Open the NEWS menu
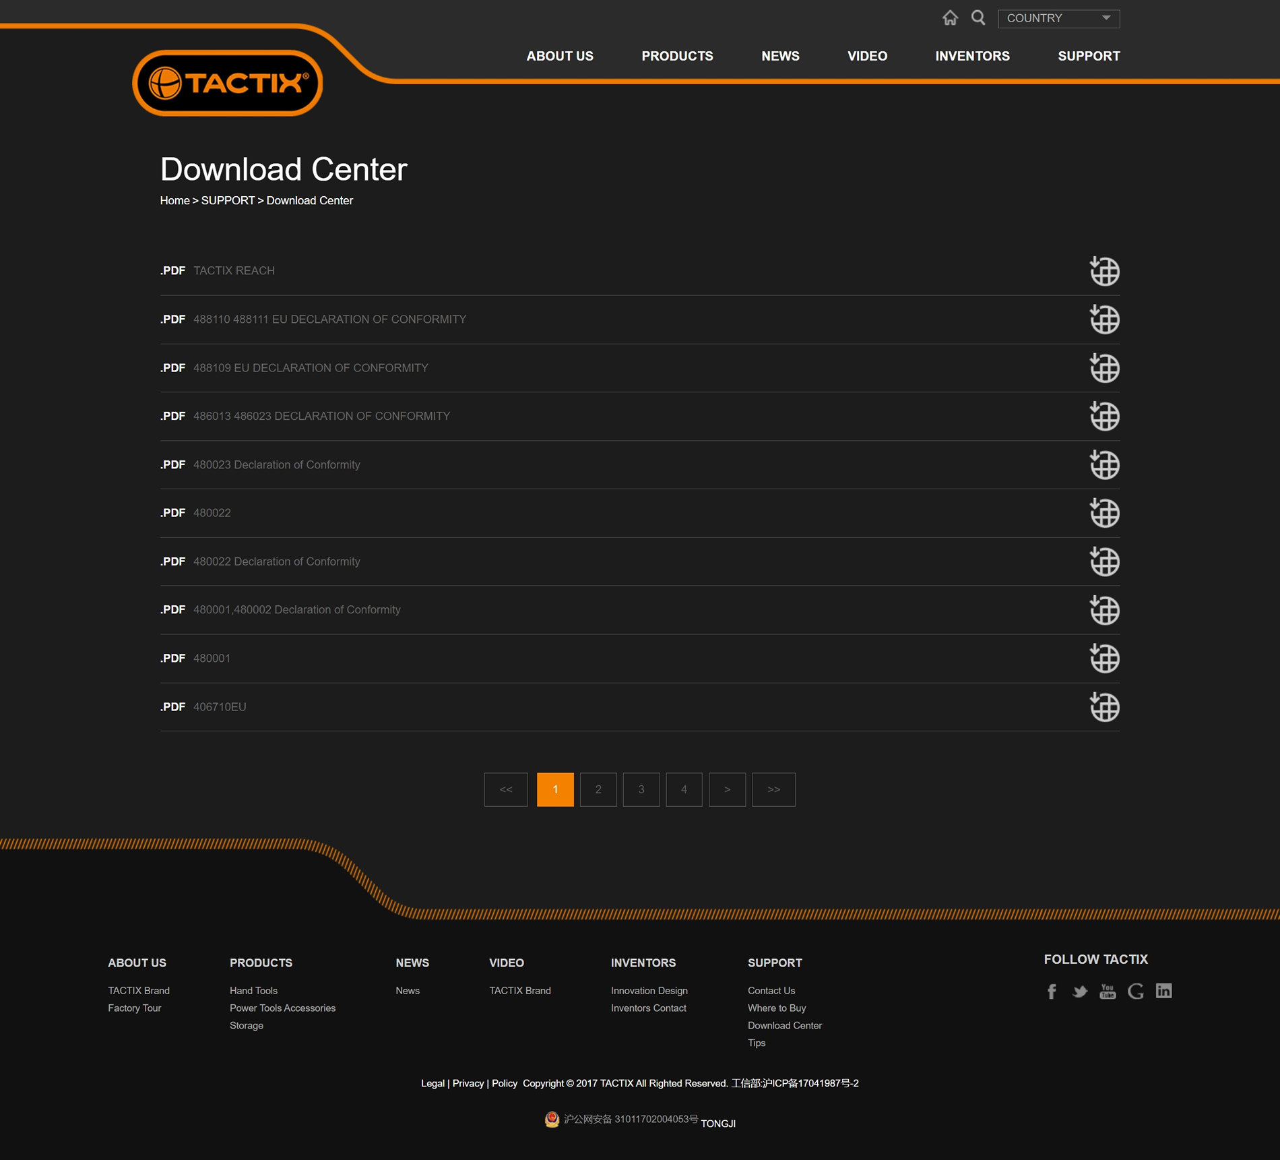The width and height of the screenshot is (1280, 1160). [x=780, y=56]
